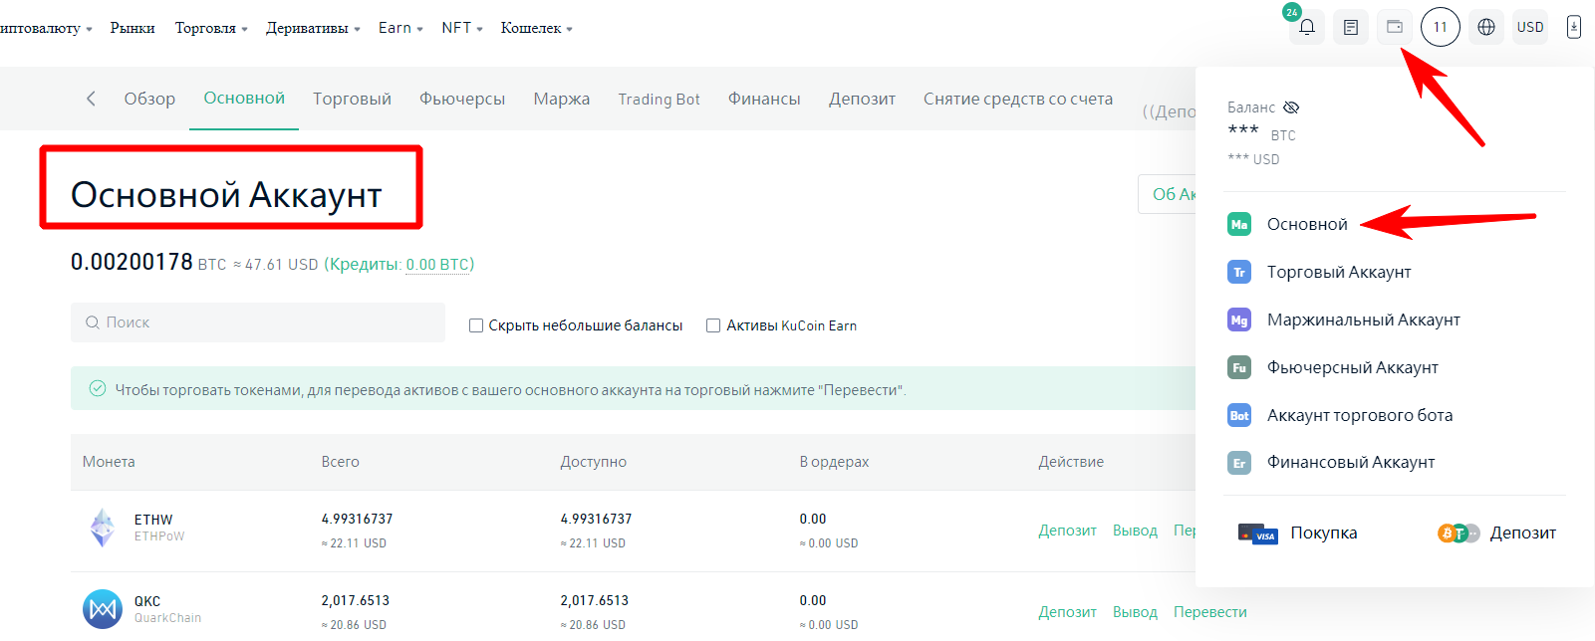The width and height of the screenshot is (1595, 641).
Task: Click the back chevron left of Обзор
Action: tap(91, 99)
